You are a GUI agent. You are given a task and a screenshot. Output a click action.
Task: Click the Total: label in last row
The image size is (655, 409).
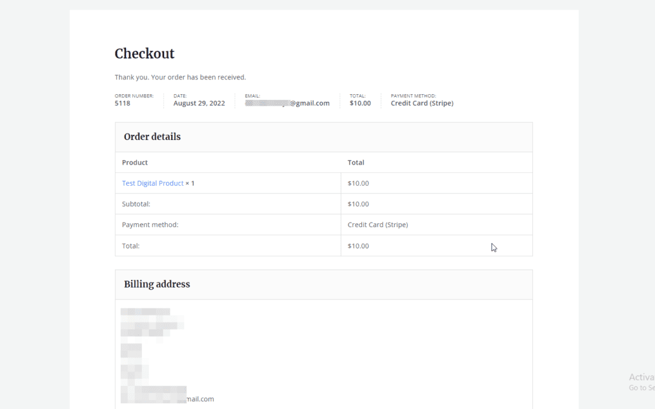coord(131,246)
